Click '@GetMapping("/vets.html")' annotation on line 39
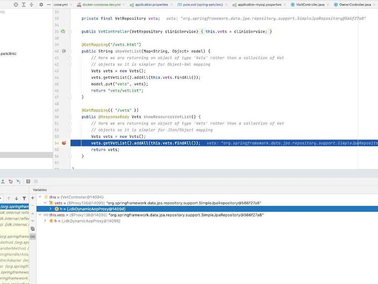This screenshot has height=284, width=378. [x=111, y=45]
